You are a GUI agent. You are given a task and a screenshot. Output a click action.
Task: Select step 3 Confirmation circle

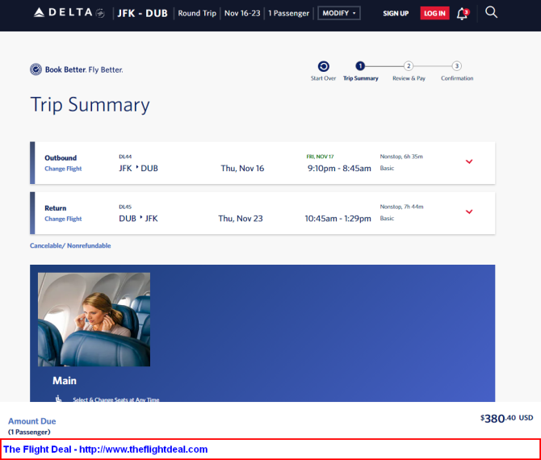(x=457, y=65)
